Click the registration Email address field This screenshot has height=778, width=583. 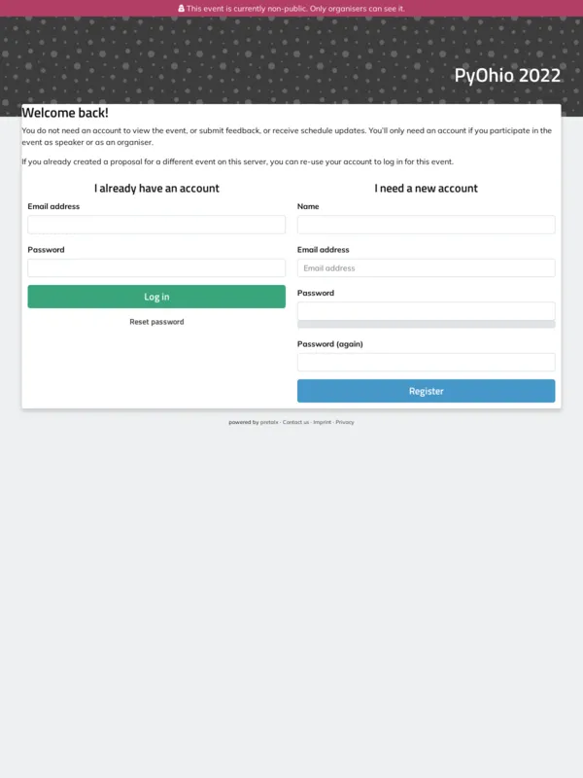click(426, 267)
